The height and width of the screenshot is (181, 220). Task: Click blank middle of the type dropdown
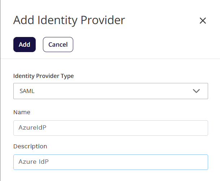[x=108, y=91]
